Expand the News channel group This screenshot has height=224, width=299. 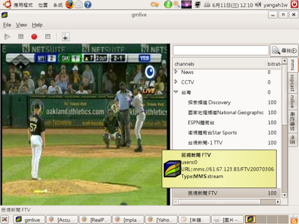(176, 72)
